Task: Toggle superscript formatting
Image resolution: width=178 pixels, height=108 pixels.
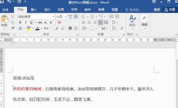Action: (51, 23)
